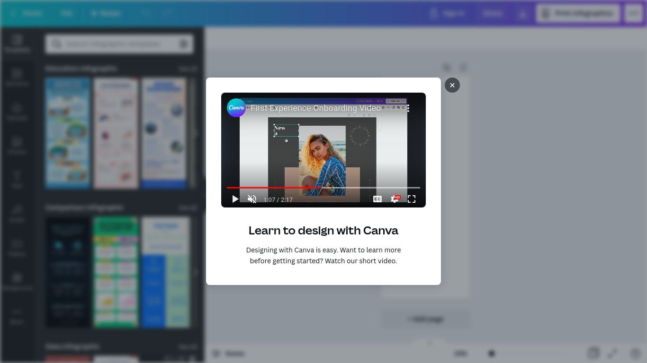Screen dimensions: 647x363
Task: Open the Elements sidebar tab
Action: 17,78
